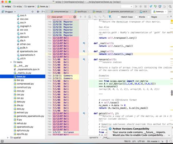Screen dimensions: 173x144
Task: Open LF line separator selector
Action: coord(134,141)
